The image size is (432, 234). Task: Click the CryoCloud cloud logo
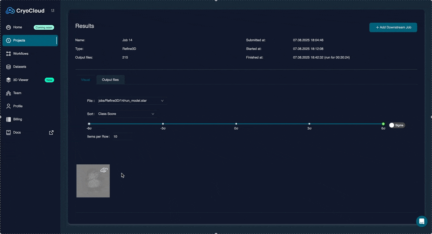coord(10,10)
